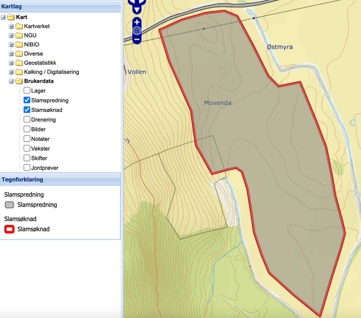
Task: Click the zoom out minus button
Action: coord(137,39)
